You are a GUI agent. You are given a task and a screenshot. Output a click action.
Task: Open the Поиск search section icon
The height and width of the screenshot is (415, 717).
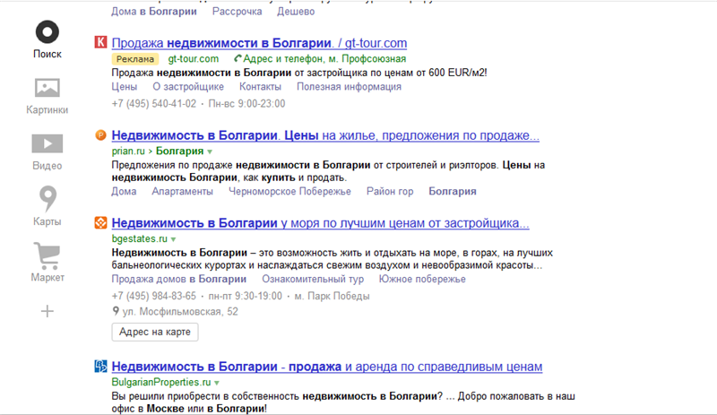click(x=48, y=32)
